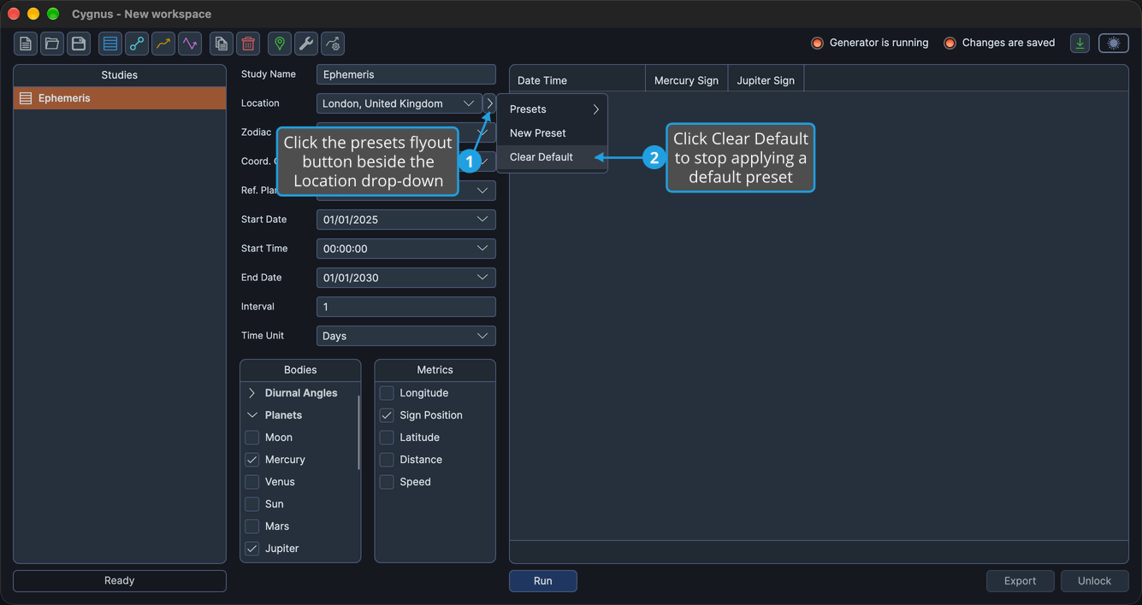Click the Interval input field

point(405,307)
